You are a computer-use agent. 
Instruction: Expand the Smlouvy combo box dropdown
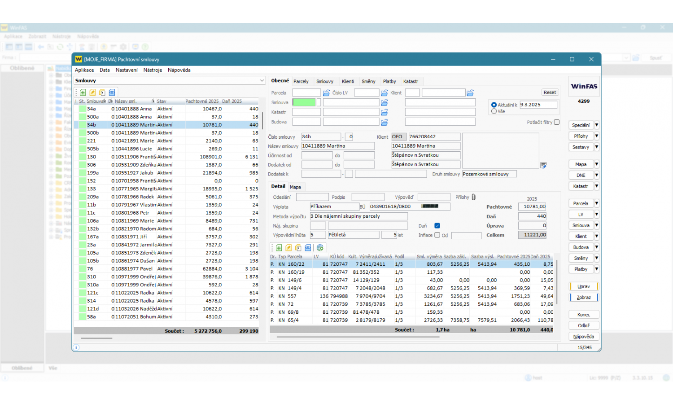(x=262, y=81)
